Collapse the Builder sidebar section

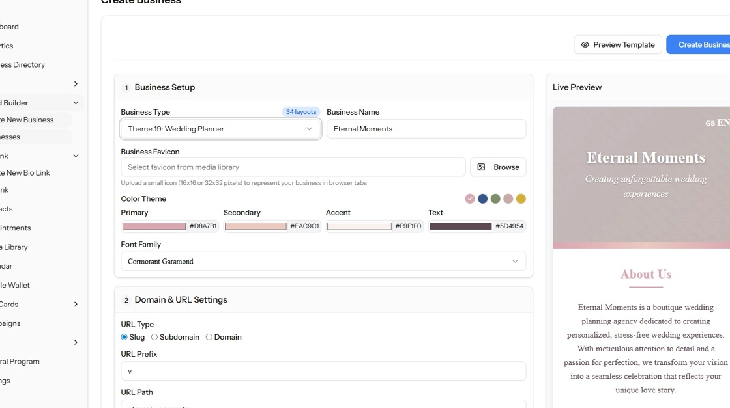click(76, 103)
